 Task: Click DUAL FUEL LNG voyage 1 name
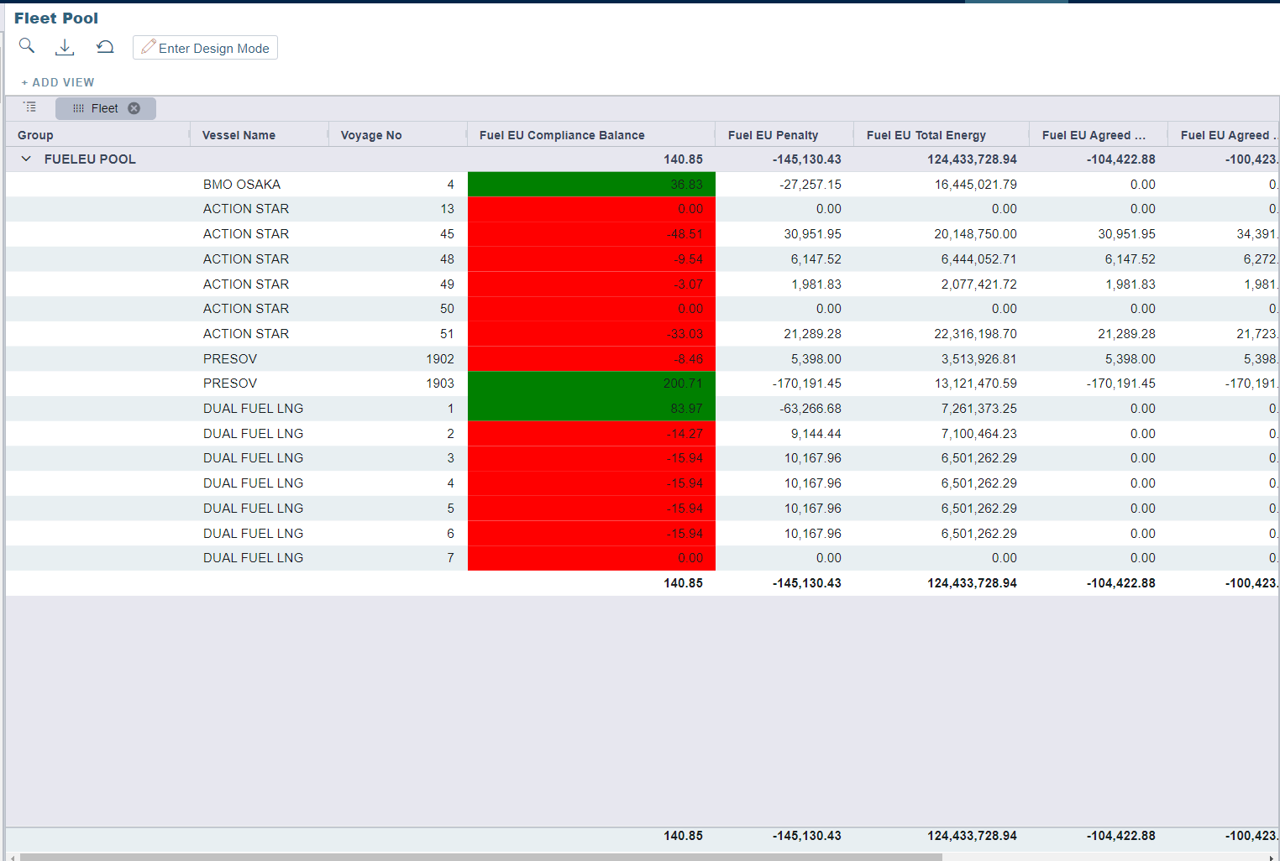253,409
